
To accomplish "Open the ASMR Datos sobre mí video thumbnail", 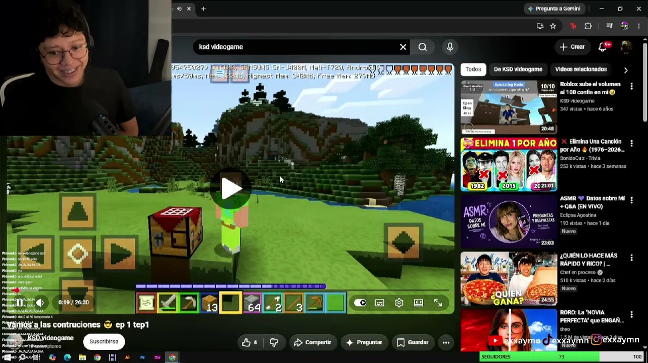I will 509,221.
